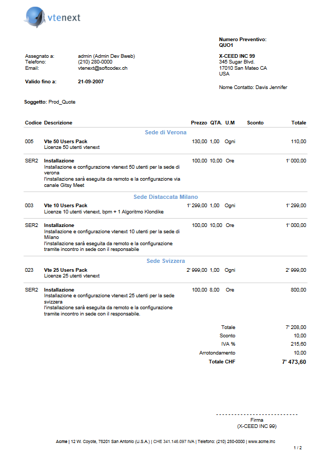330x455 pixels.
Task: Click the Sede Svizzera section heading
Action: coord(165,261)
